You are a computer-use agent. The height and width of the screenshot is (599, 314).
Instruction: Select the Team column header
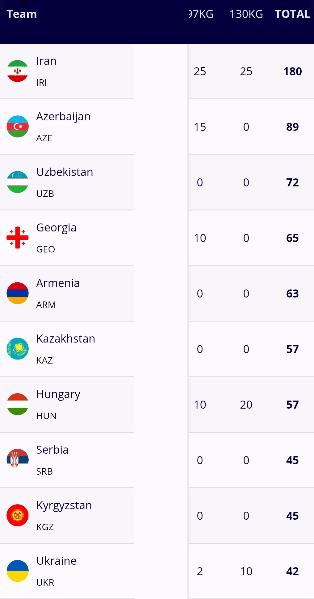tap(22, 14)
